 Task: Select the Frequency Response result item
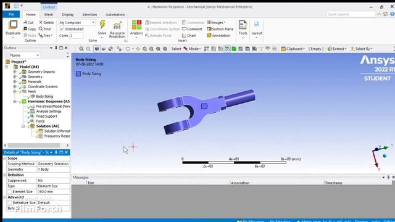[57, 136]
